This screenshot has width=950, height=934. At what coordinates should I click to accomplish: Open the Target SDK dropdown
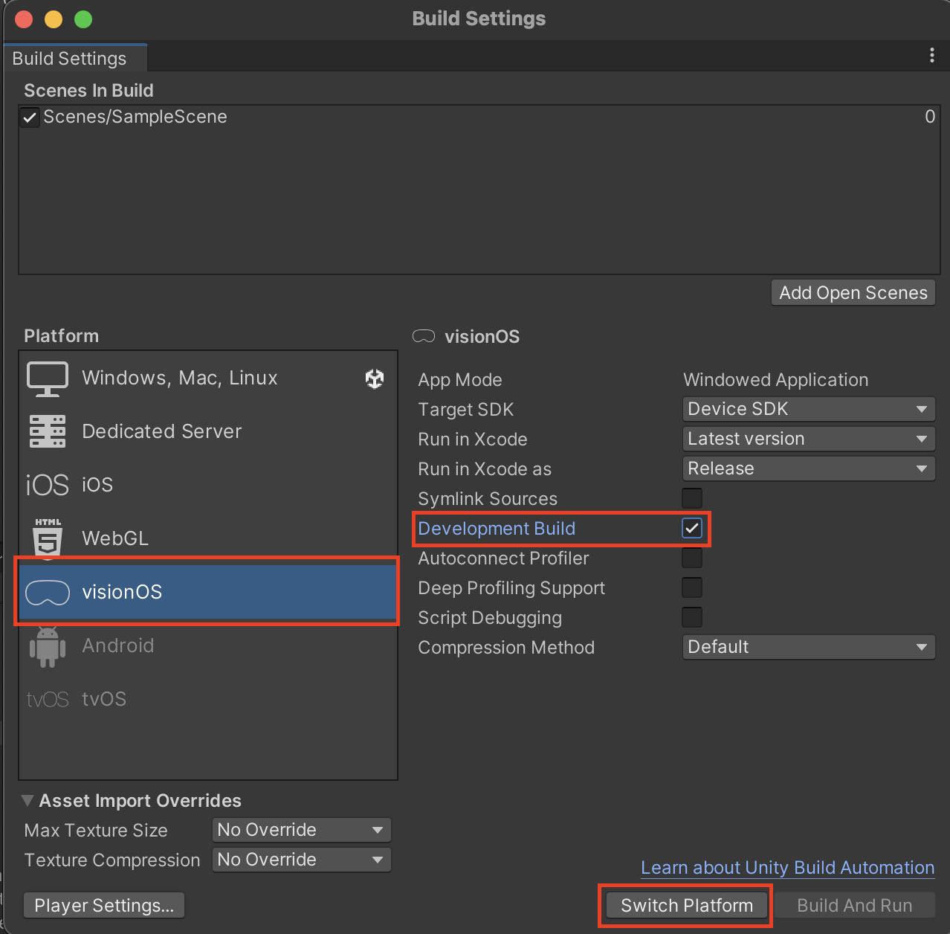(808, 409)
